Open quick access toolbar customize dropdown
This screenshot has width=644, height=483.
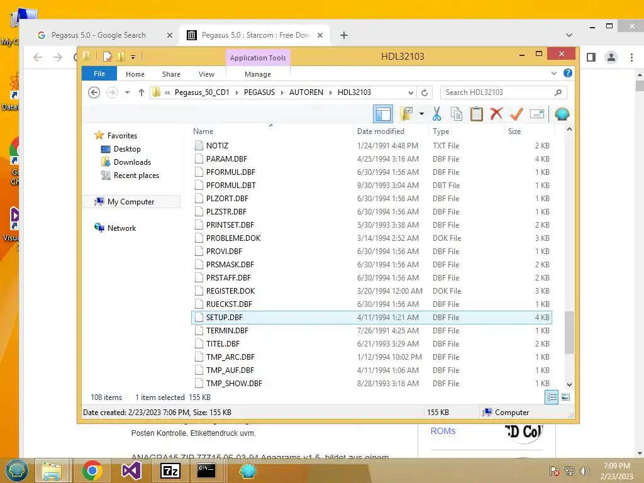(x=133, y=57)
